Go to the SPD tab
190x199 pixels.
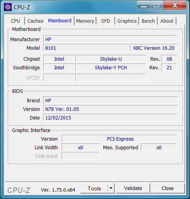106,21
